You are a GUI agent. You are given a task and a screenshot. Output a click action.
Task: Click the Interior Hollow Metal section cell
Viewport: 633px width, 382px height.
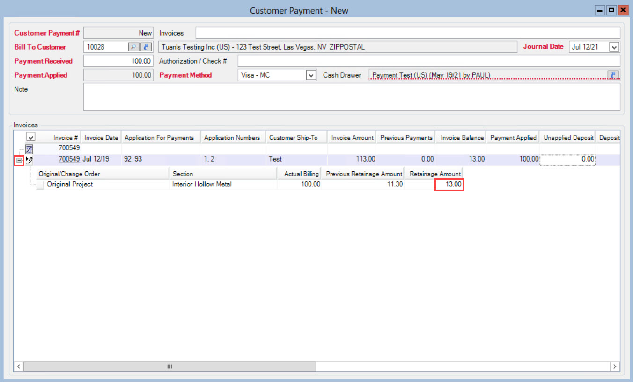click(223, 184)
